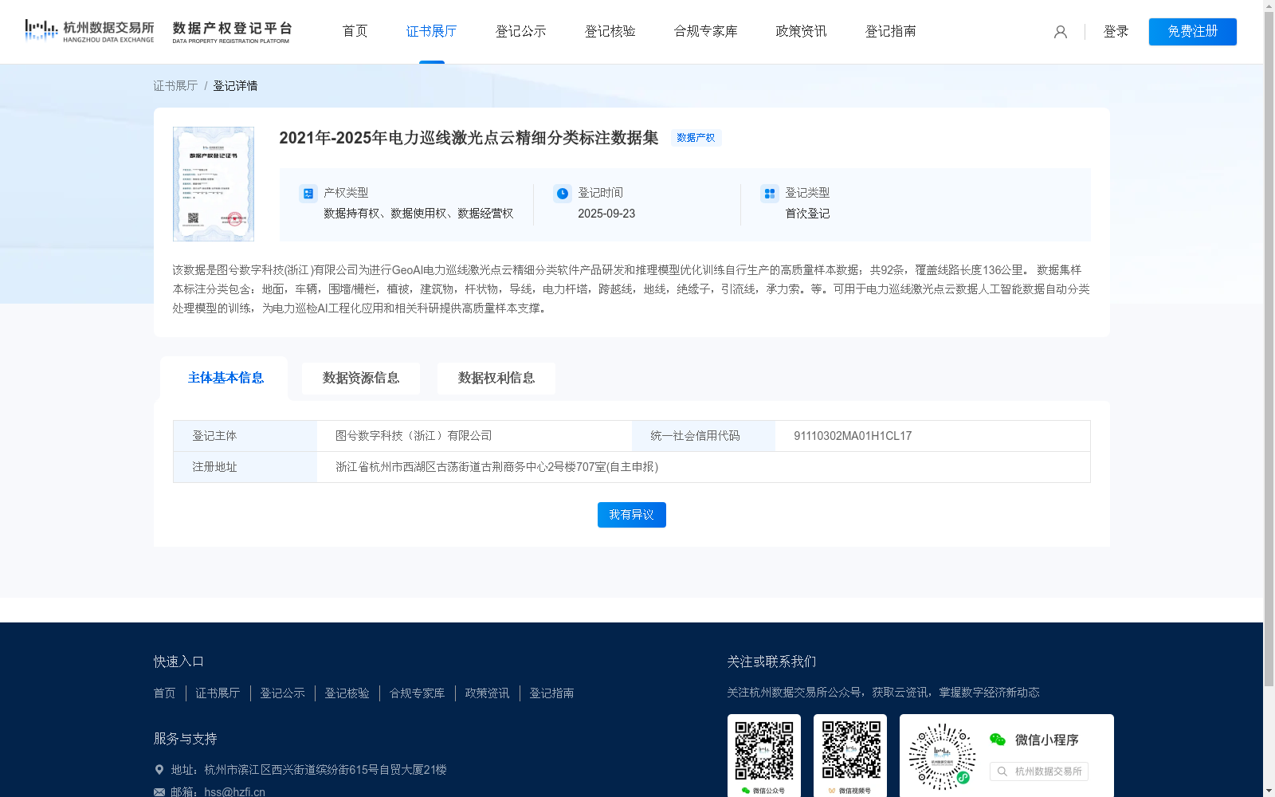Open the certificate thumbnail image

pyautogui.click(x=214, y=184)
